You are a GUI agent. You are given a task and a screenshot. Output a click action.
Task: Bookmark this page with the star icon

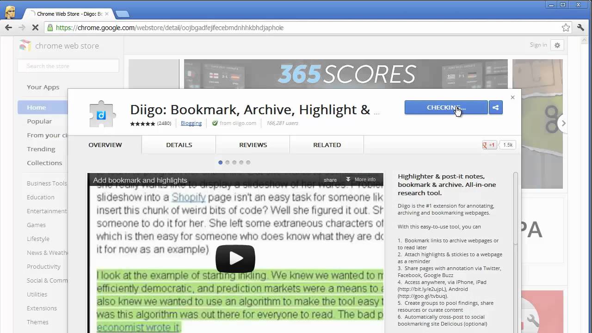coord(566,28)
